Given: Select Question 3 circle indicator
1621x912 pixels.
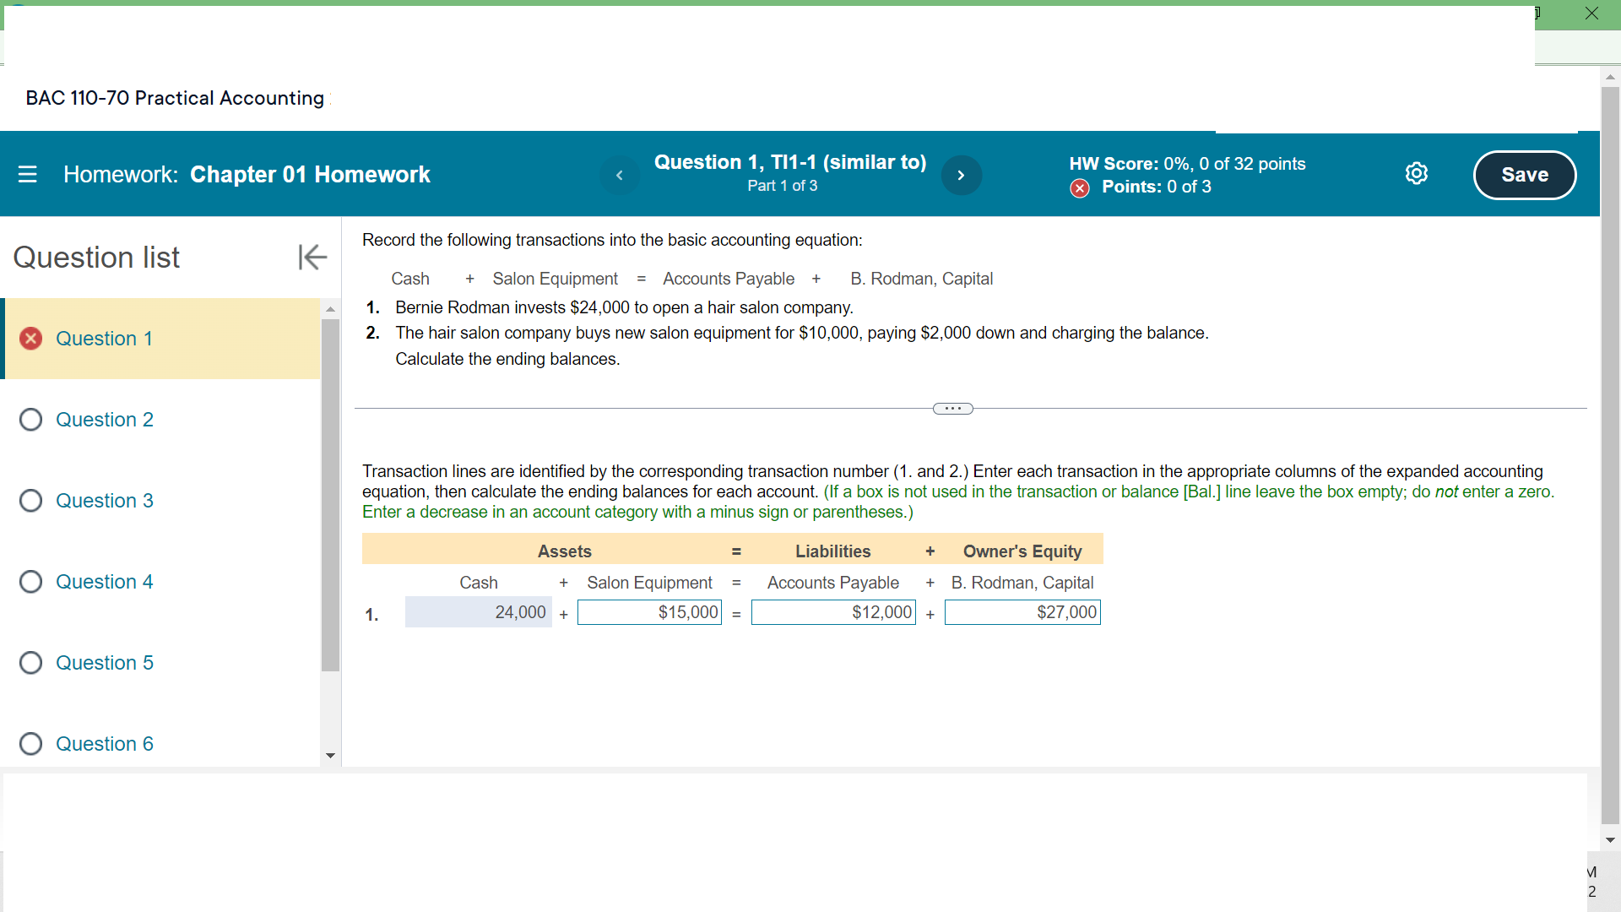Looking at the screenshot, I should (x=31, y=501).
